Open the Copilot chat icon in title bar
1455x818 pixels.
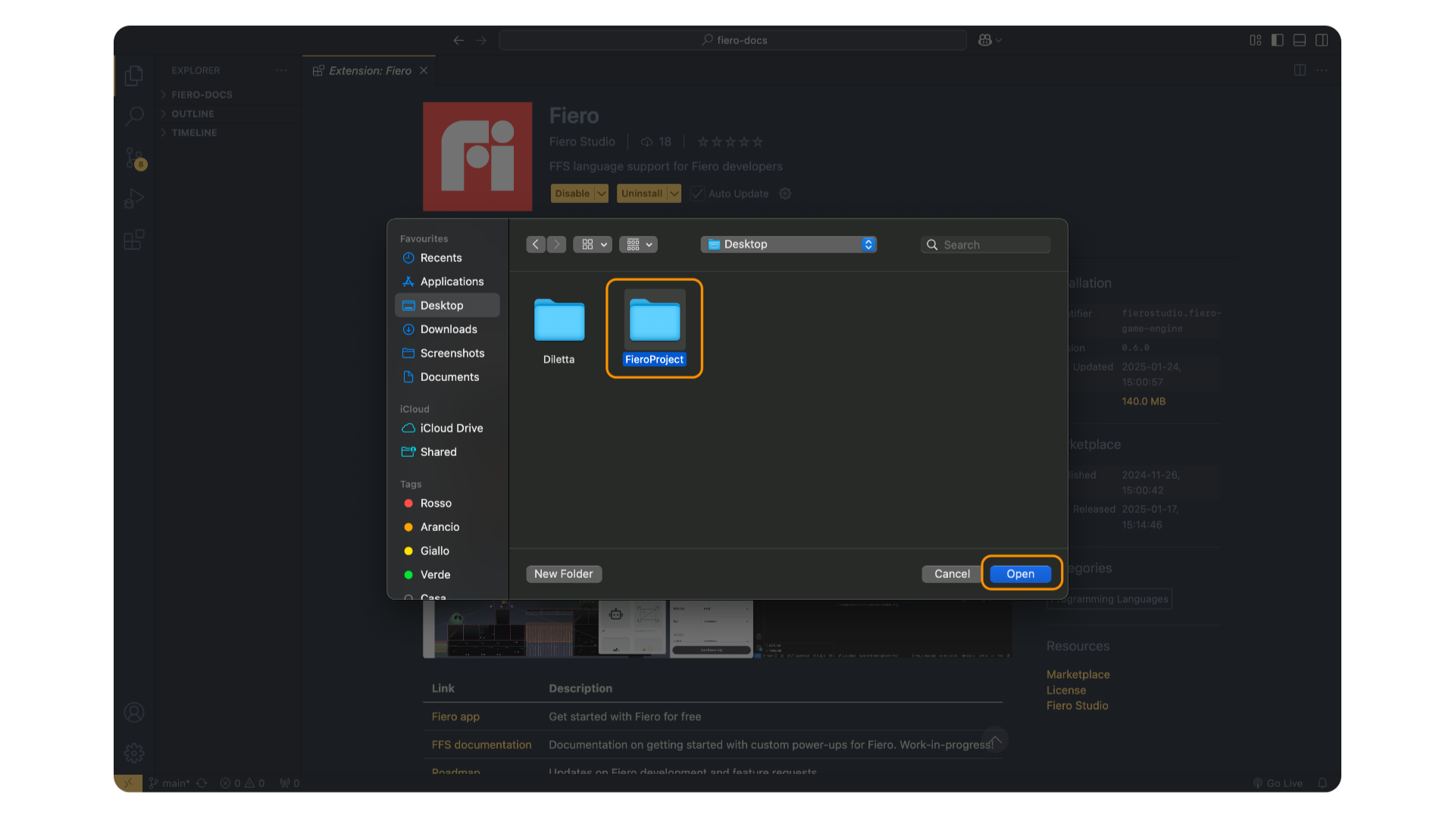pyautogui.click(x=985, y=40)
